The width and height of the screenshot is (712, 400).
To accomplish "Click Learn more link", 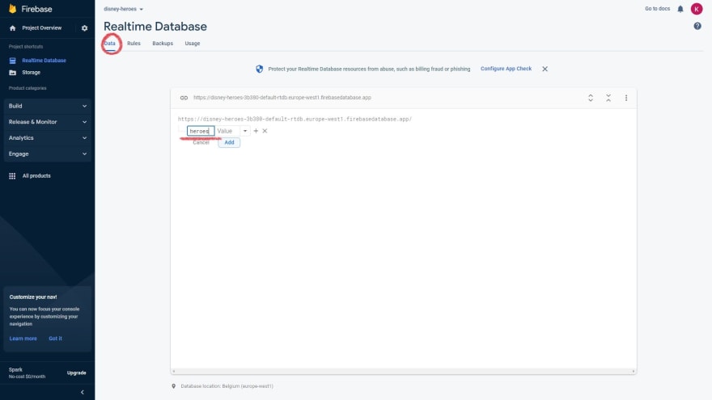I will (23, 339).
